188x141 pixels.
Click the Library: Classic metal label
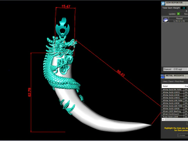[173, 81]
